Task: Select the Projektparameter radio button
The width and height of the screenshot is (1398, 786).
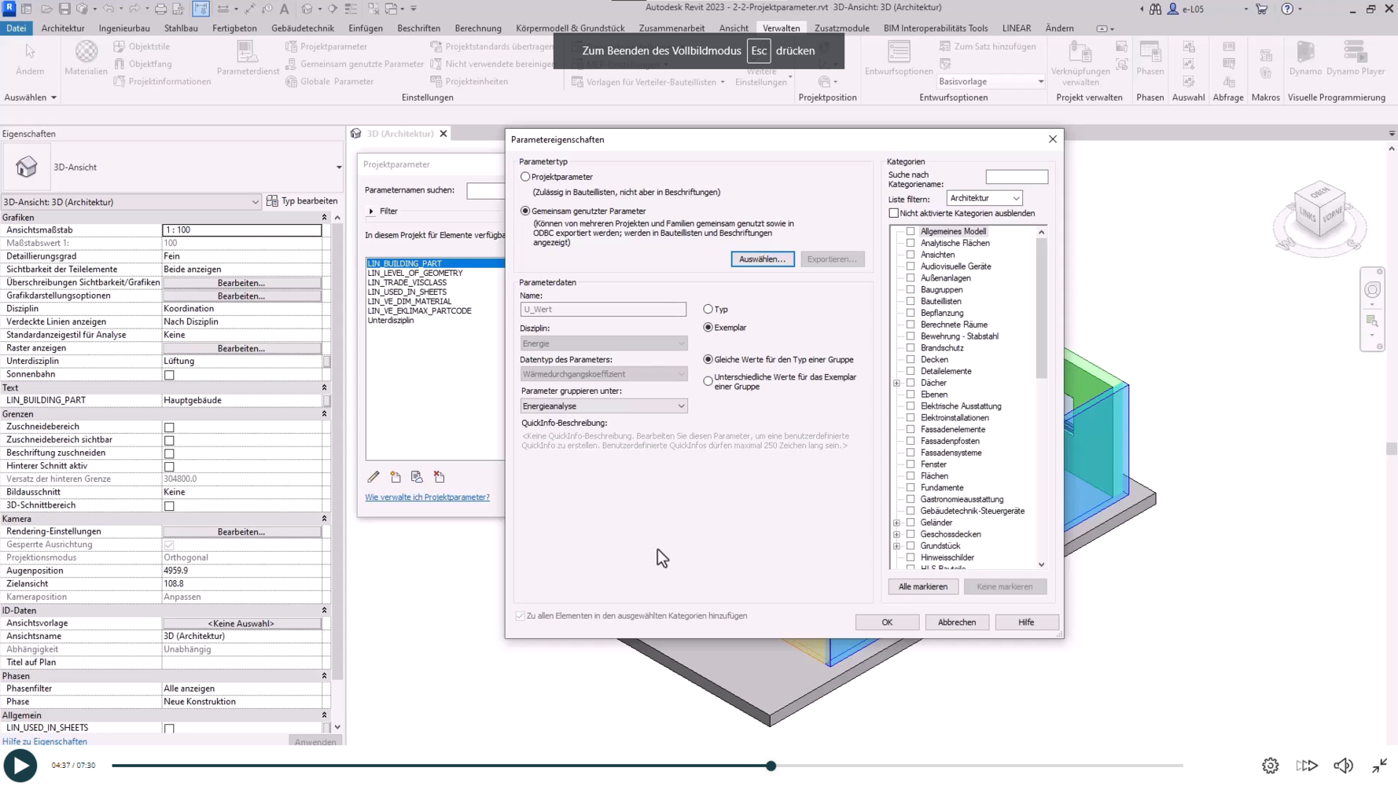Action: pos(525,177)
